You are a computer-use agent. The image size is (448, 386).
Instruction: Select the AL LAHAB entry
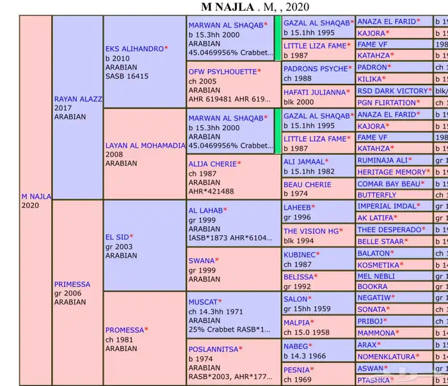point(205,210)
